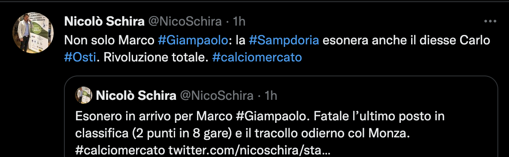Open the twitter.com/nicoschira/sta… link text
509x157 pixels.
pos(250,150)
